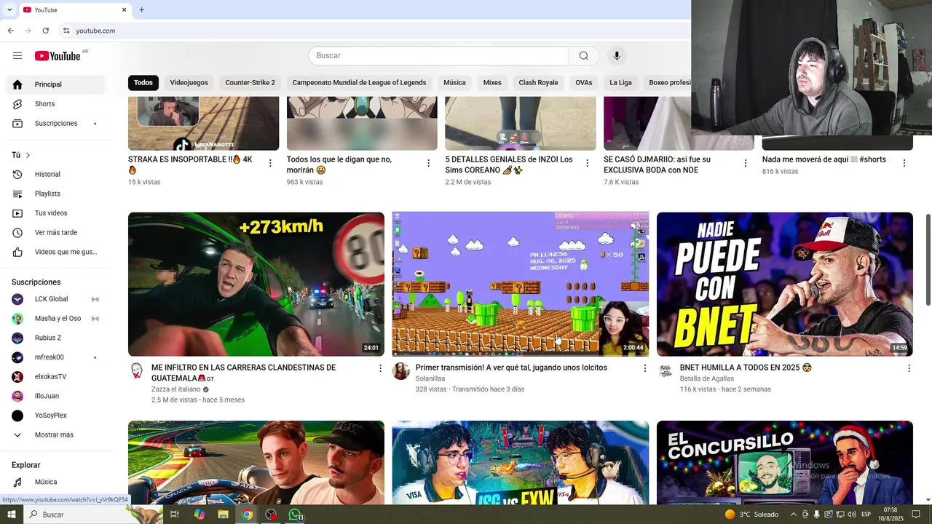
Task: Open Zazza el italiano channel avatar
Action: click(x=137, y=371)
